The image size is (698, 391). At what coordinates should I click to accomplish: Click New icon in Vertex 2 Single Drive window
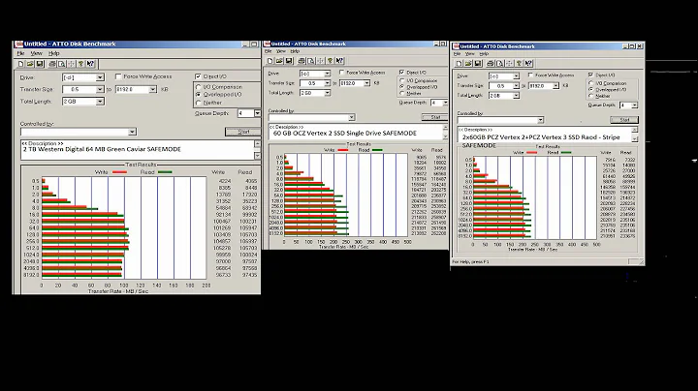tap(270, 61)
